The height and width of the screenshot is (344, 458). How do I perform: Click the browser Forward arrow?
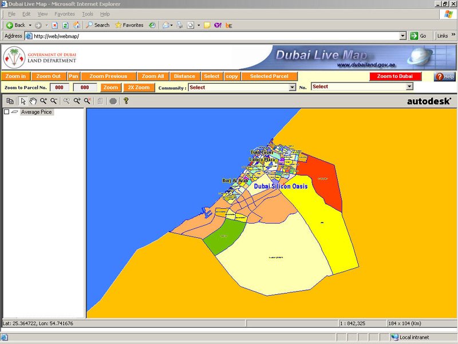[x=38, y=25]
